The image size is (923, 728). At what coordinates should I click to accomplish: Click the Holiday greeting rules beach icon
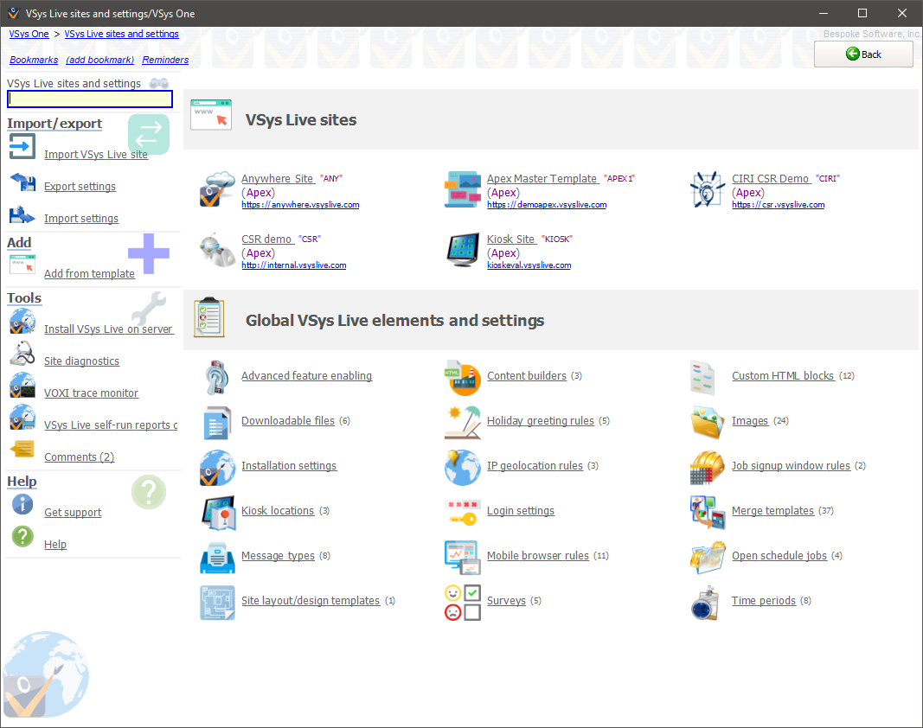click(x=462, y=421)
